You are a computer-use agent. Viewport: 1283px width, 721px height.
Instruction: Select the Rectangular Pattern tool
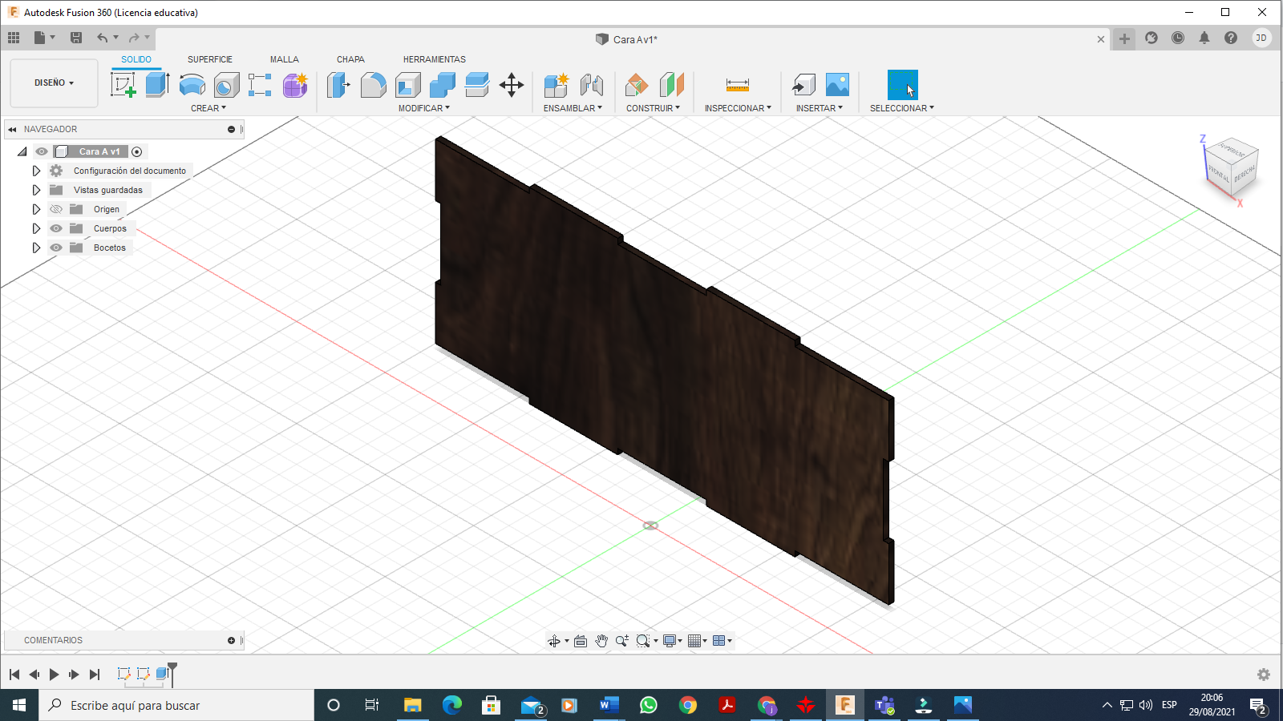[260, 84]
